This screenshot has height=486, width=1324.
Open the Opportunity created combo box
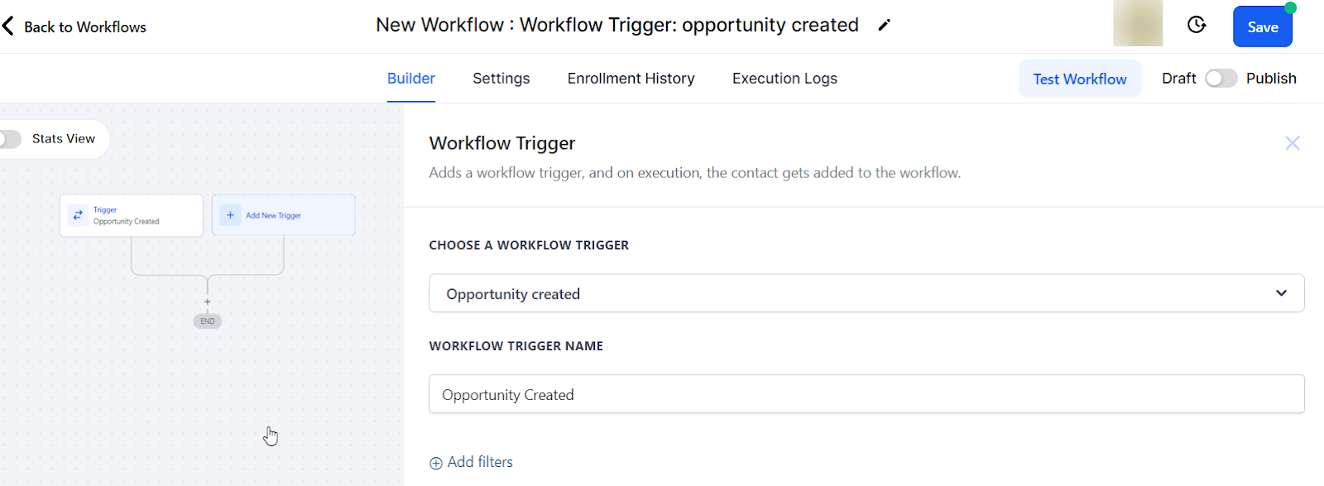[x=866, y=293]
